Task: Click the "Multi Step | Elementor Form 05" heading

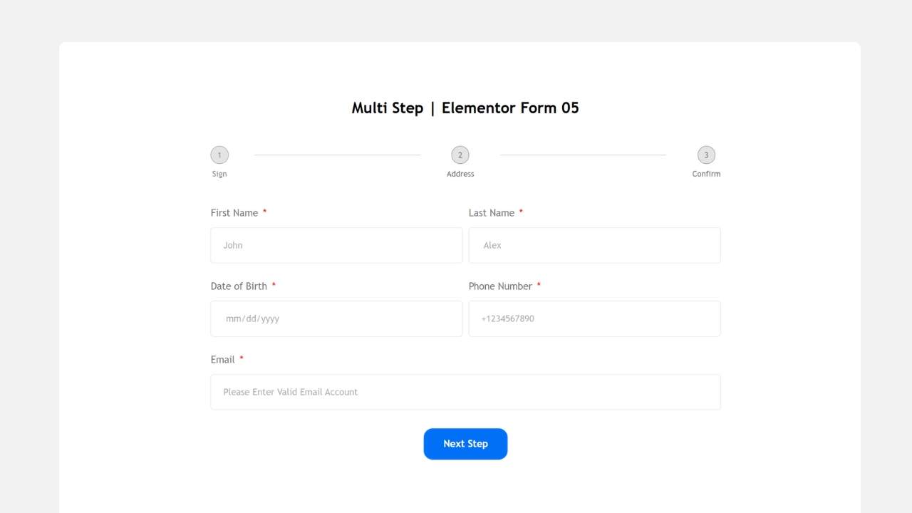Action: point(465,108)
